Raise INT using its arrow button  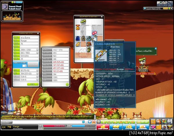coord(37,77)
